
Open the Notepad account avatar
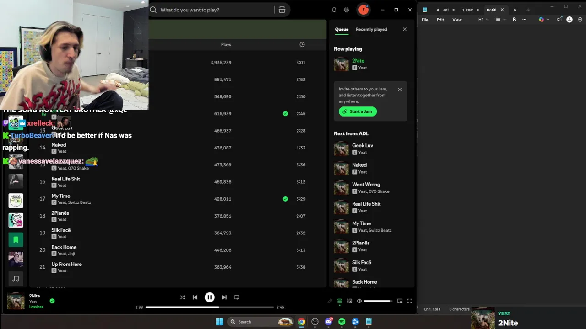pos(570,20)
